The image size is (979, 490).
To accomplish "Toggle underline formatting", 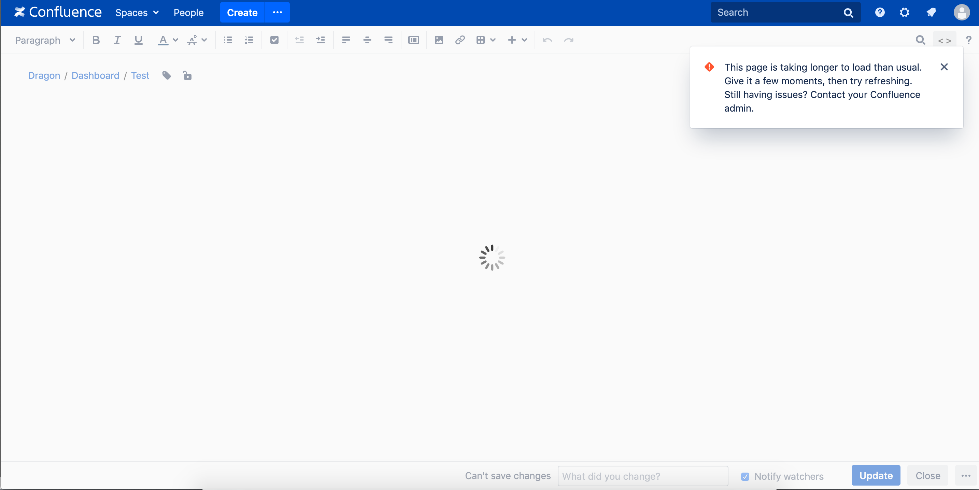I will point(138,40).
